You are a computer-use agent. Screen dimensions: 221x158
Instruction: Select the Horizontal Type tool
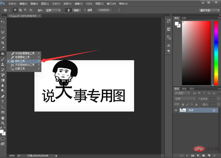pyautogui.click(x=3, y=102)
